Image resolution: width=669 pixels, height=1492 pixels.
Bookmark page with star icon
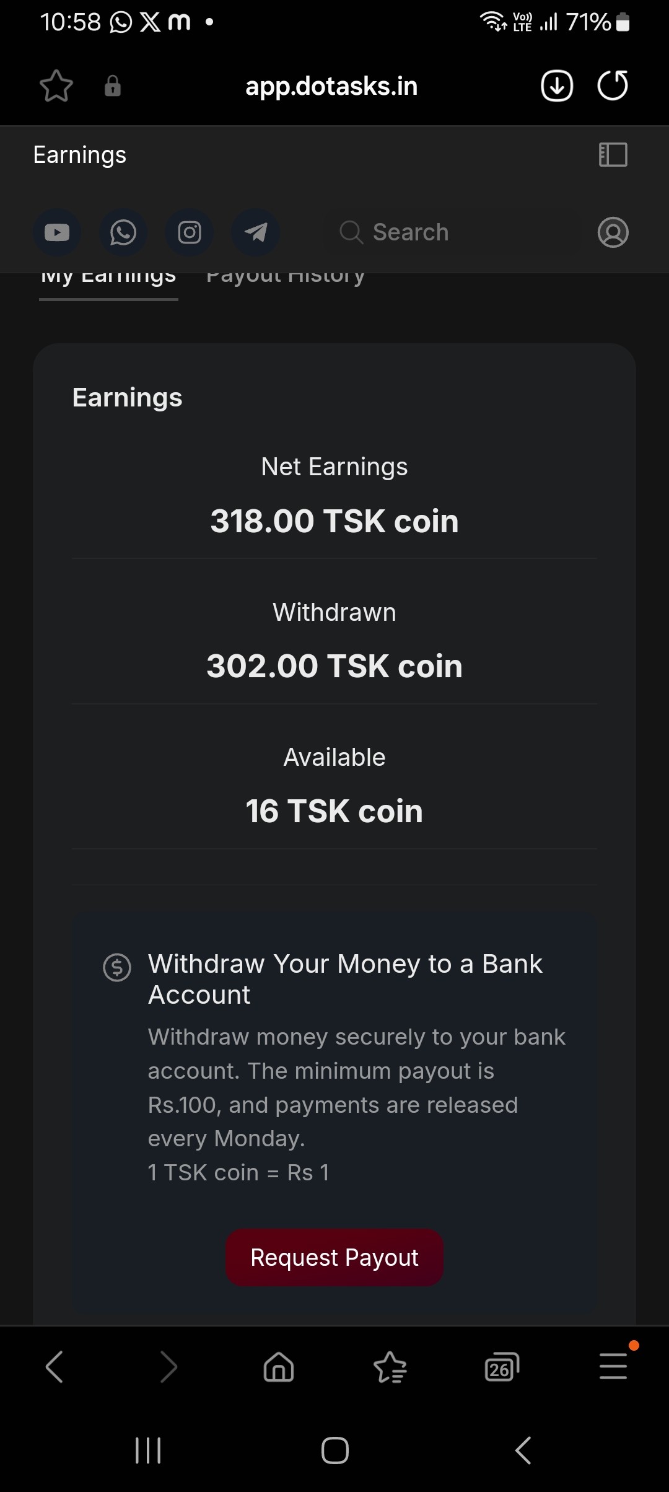pyautogui.click(x=56, y=86)
